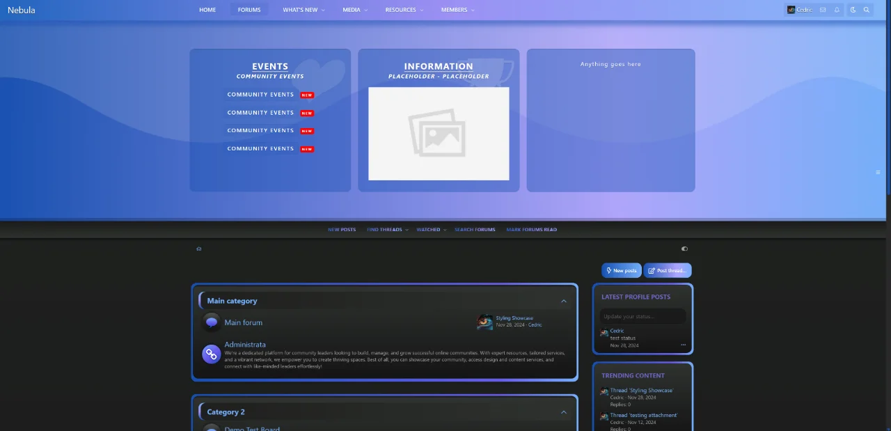Open the Category 2 header title
The image size is (891, 431).
tap(226, 412)
